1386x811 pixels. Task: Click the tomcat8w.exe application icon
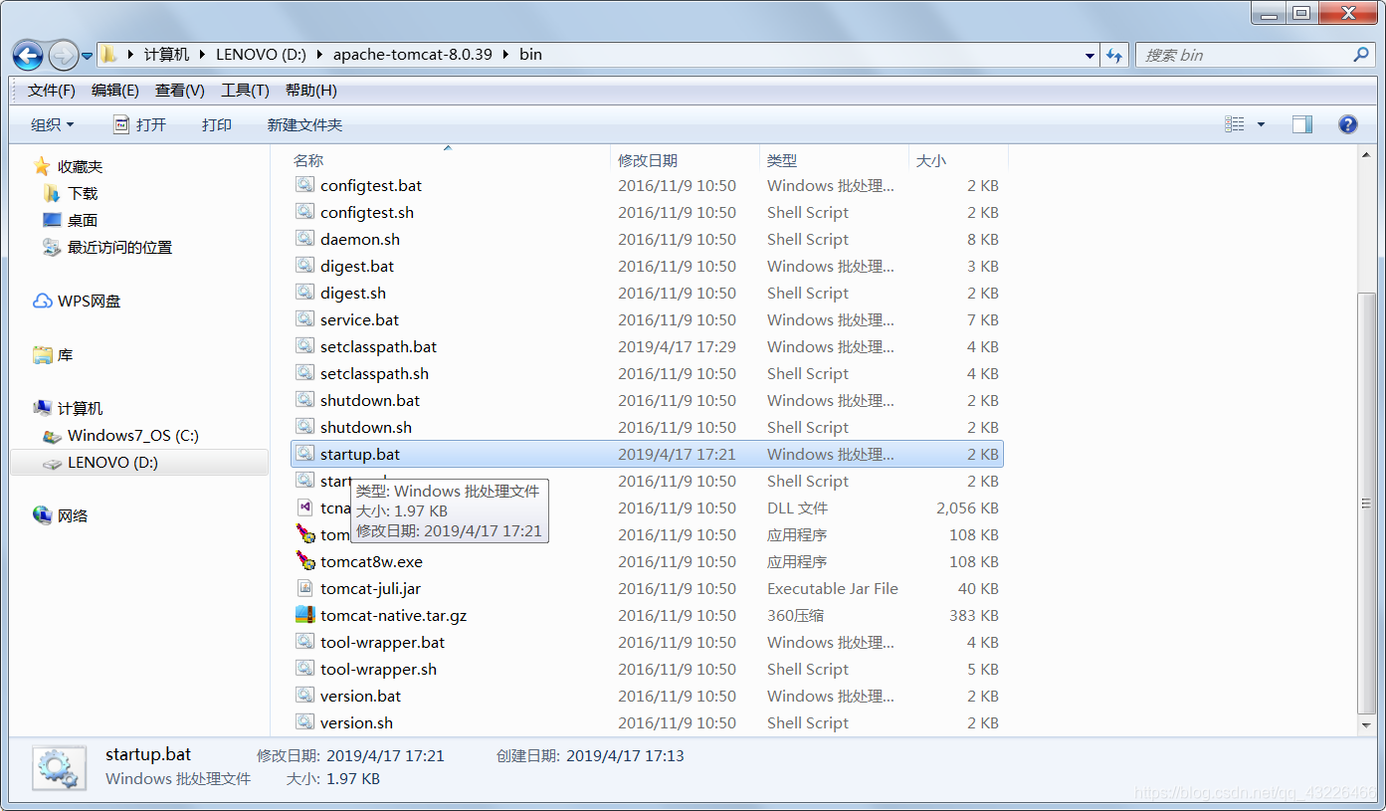pos(304,561)
